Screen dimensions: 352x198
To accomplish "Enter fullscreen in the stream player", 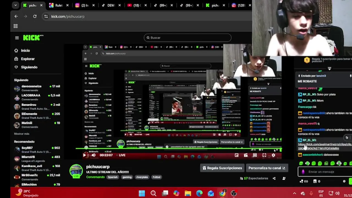I will 264,155.
